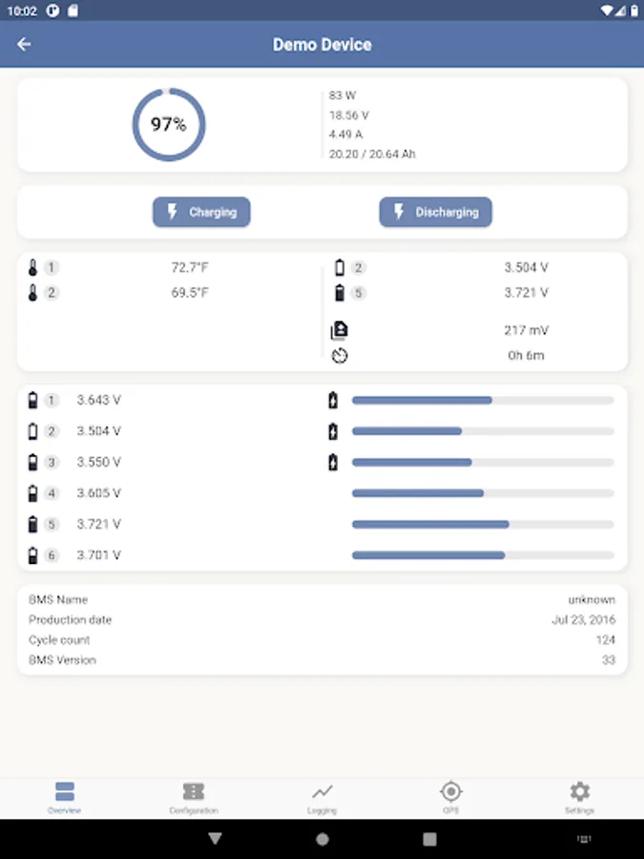The height and width of the screenshot is (859, 644).
Task: Click cell 6 voltage bar
Action: point(483,555)
